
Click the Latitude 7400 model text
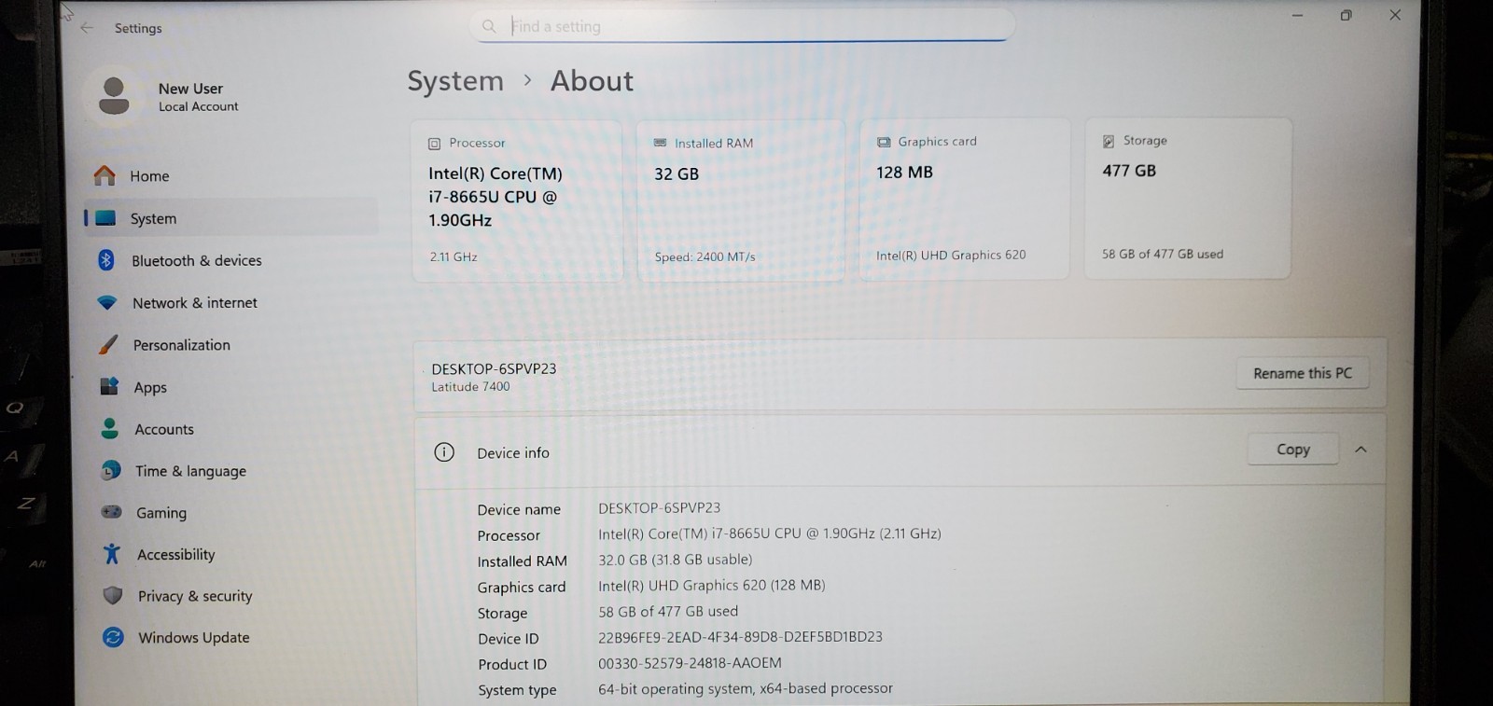470,386
